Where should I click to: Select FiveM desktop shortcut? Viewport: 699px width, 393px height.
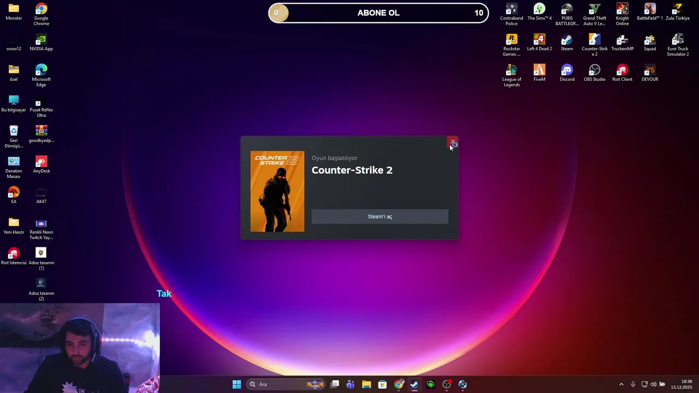[x=540, y=73]
